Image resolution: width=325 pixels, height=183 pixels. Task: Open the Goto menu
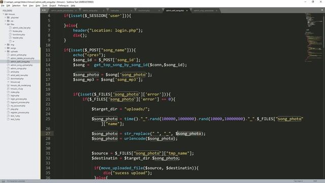click(38, 6)
